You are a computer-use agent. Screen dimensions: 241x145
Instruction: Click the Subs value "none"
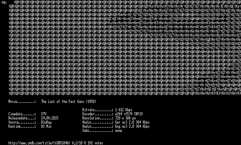(x=118, y=130)
